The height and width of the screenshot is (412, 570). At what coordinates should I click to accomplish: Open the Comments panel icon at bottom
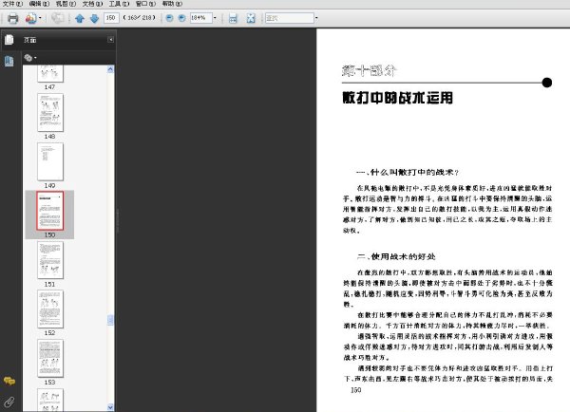click(x=9, y=381)
